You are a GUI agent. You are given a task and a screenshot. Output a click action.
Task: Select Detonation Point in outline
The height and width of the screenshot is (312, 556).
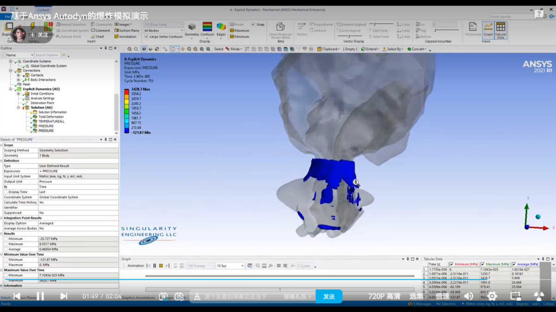pyautogui.click(x=42, y=103)
